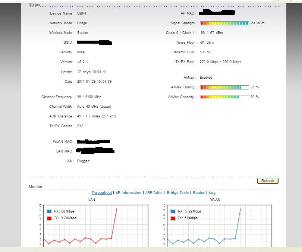The height and width of the screenshot is (252, 302).
Task: Open the ARP Table link
Action: click(x=154, y=193)
